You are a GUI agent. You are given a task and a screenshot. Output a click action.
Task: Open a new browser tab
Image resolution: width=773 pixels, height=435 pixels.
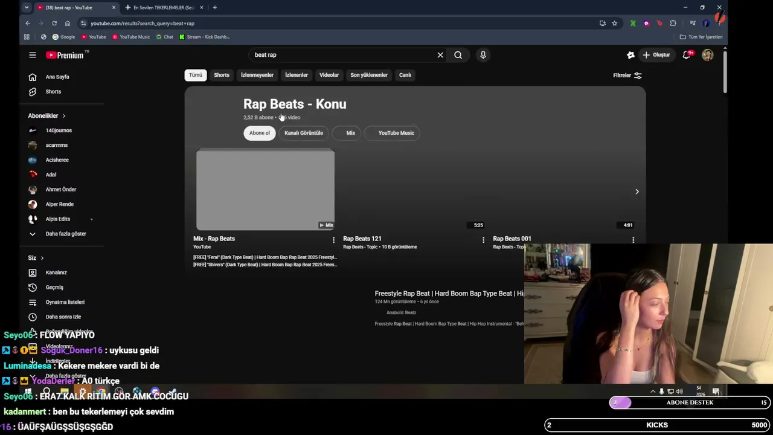[214, 7]
